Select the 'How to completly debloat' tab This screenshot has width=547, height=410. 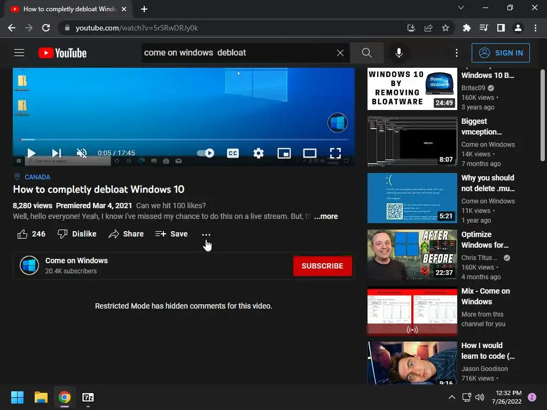point(69,9)
